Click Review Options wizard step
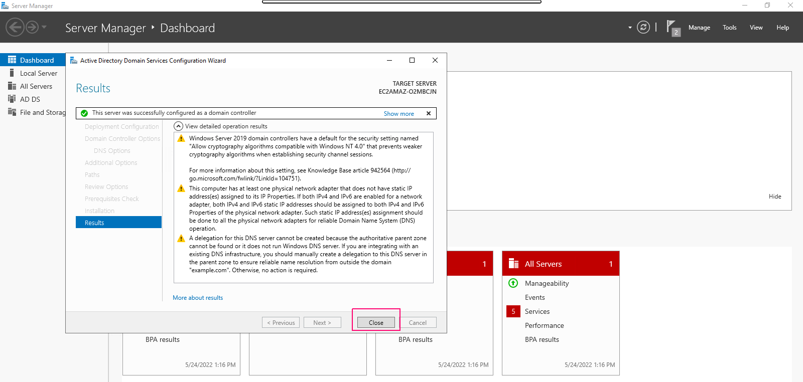 (106, 187)
